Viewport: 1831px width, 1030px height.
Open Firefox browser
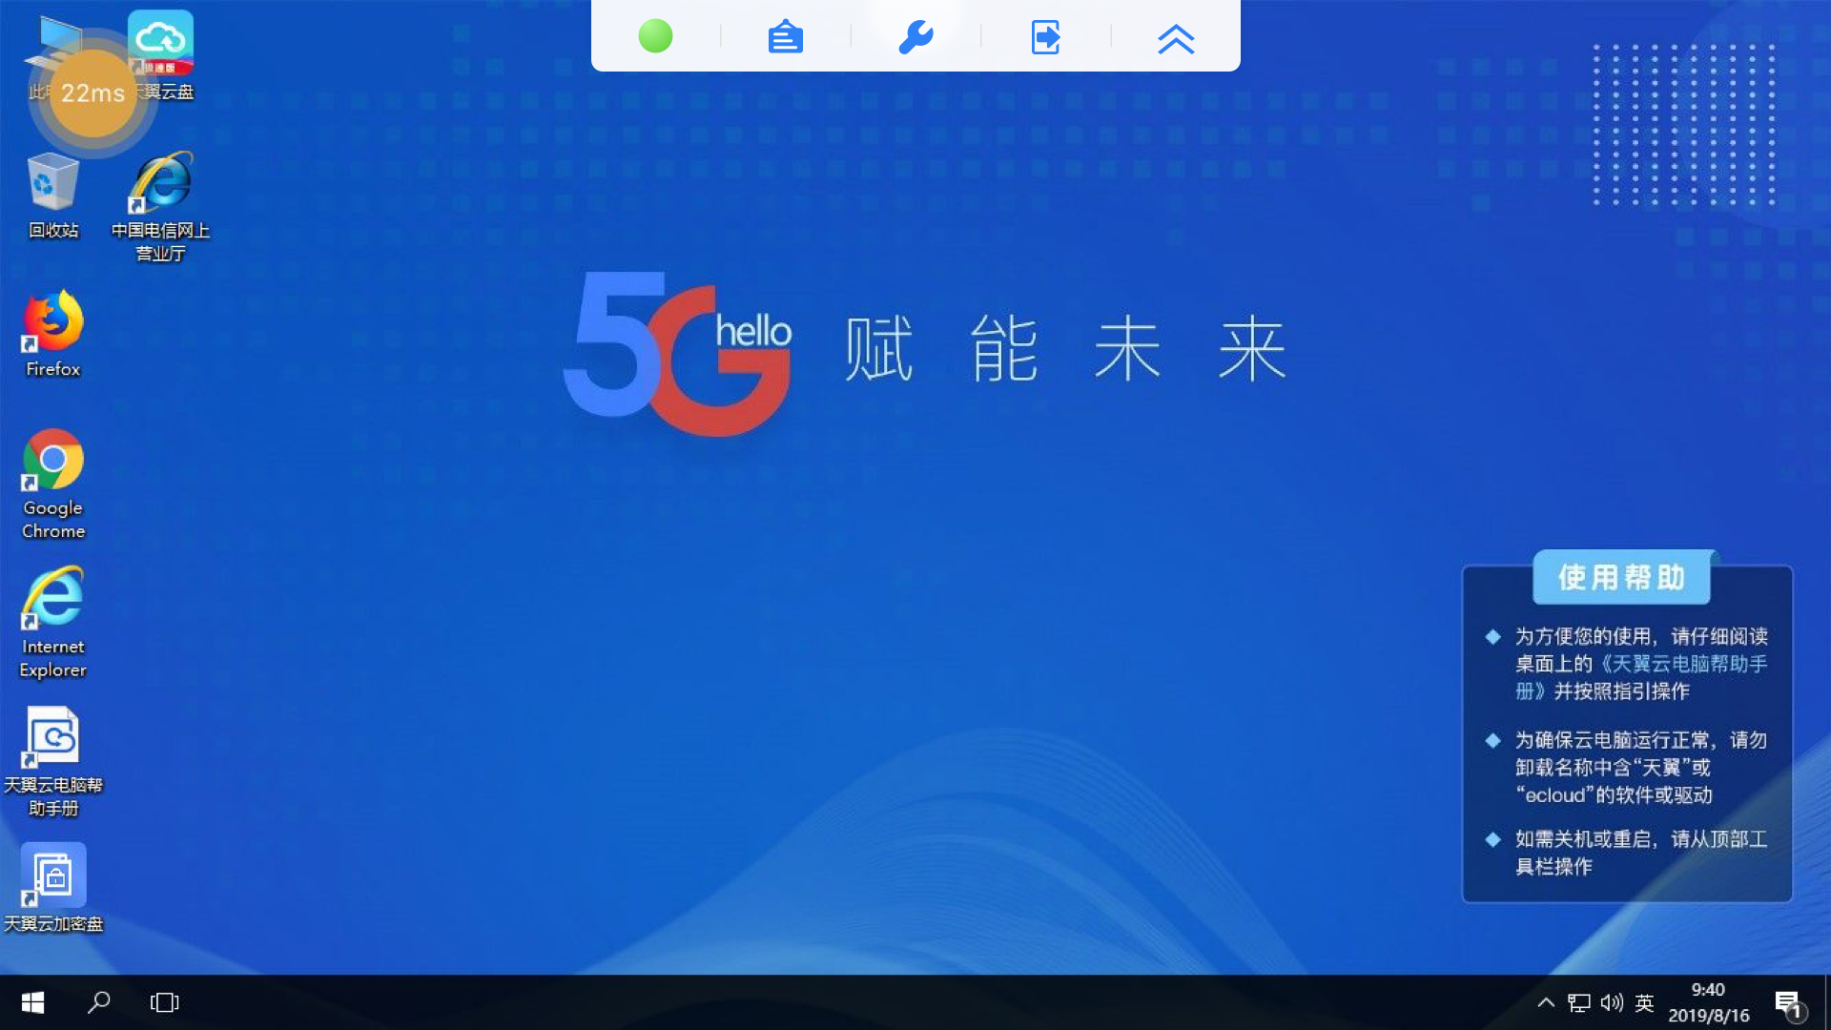pyautogui.click(x=52, y=331)
